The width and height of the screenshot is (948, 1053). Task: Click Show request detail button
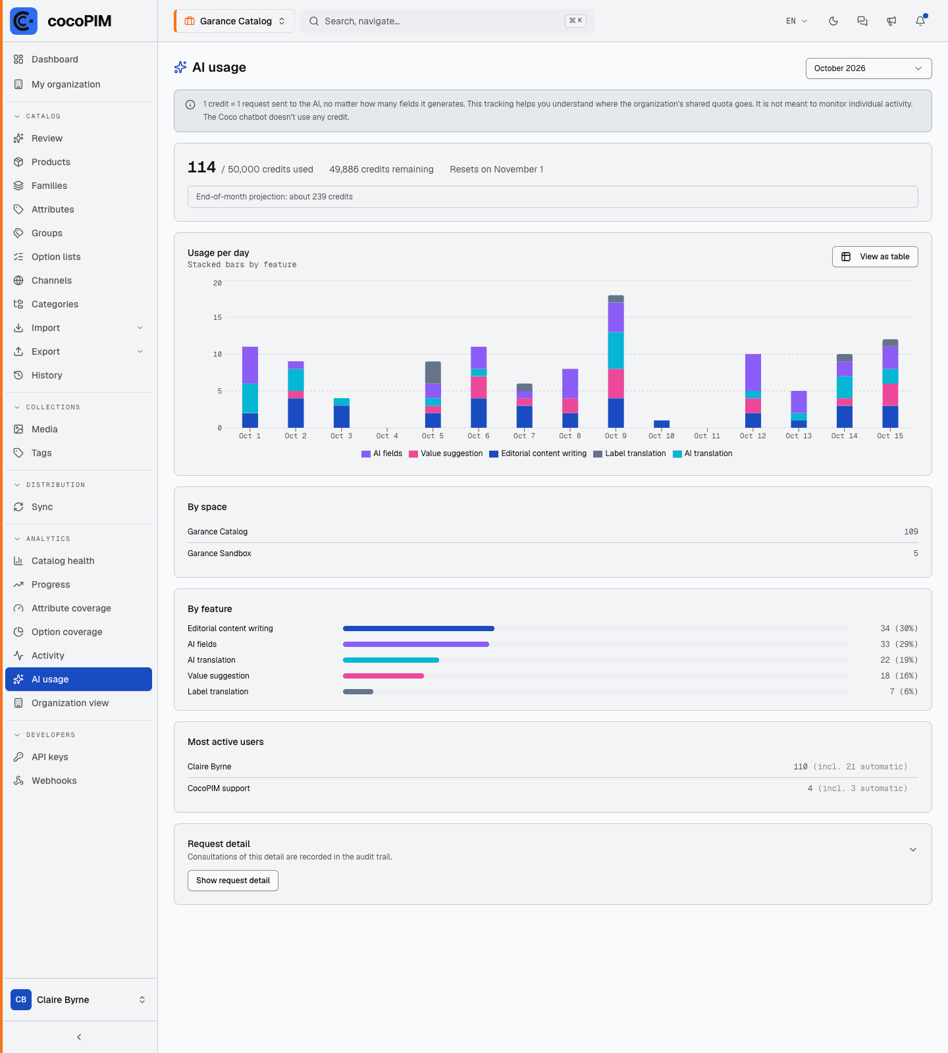(233, 881)
